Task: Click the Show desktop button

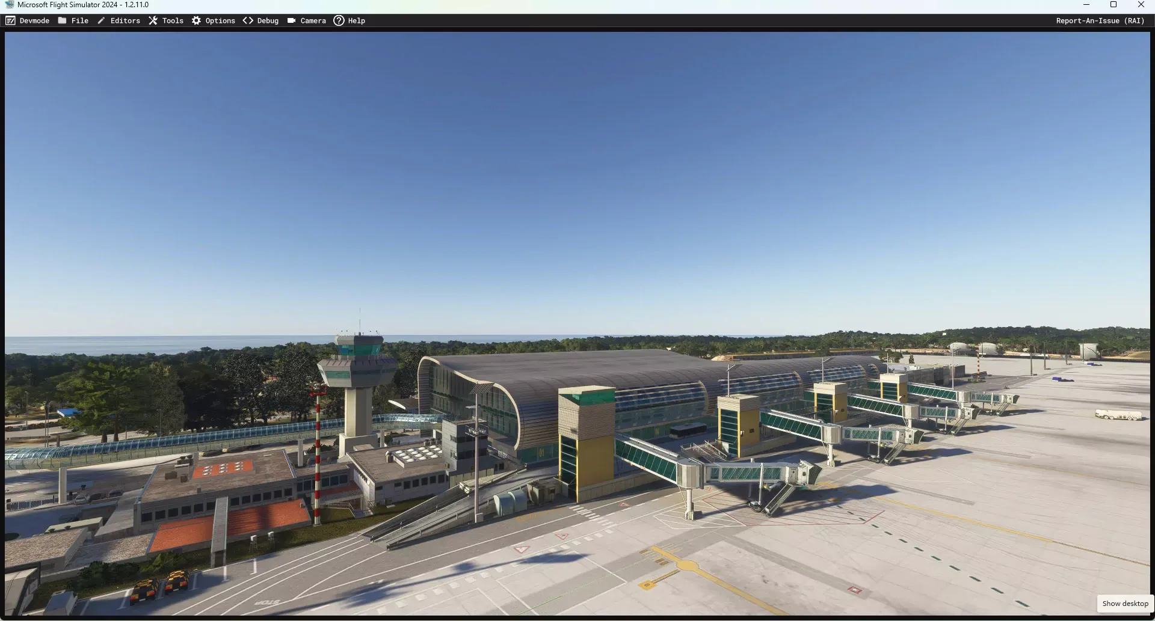Action: tap(1125, 604)
